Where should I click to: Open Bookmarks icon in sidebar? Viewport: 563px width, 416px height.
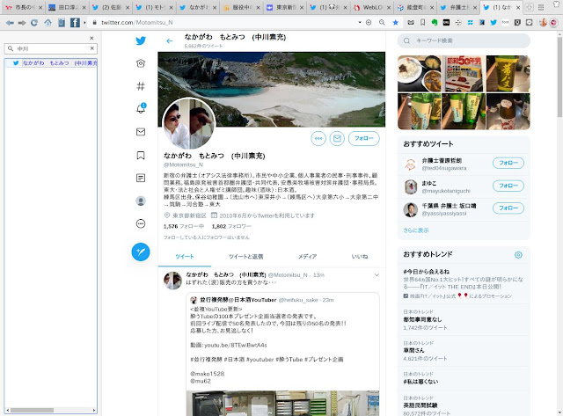click(x=141, y=155)
